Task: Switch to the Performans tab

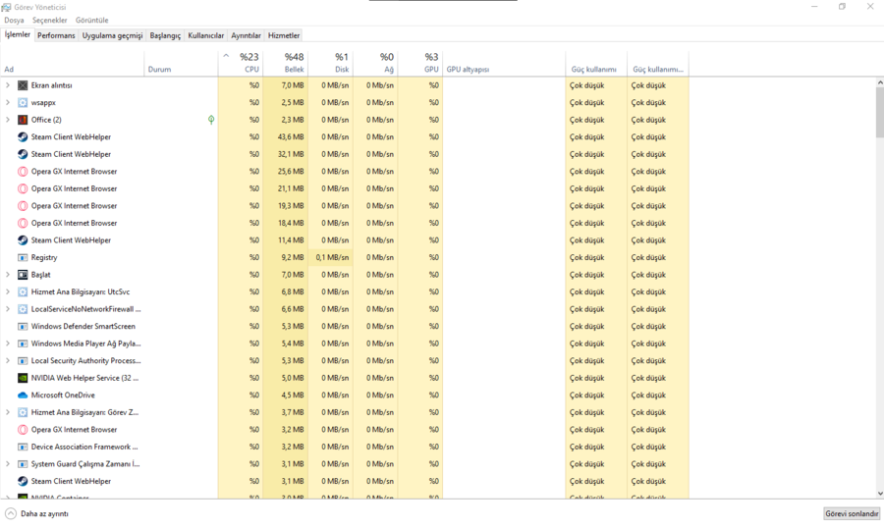Action: (56, 35)
